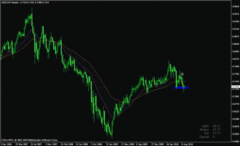
Task: Click the NZDCHF,Weekly chart title
Action: (10, 3)
